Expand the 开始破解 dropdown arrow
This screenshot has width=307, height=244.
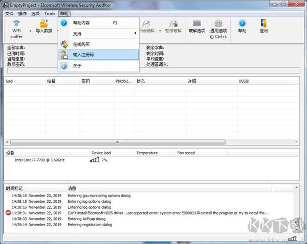point(160,31)
